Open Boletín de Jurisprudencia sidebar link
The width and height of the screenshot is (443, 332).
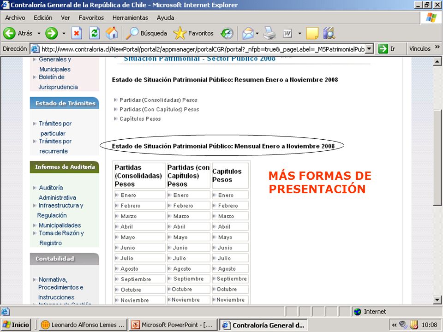[x=58, y=82]
